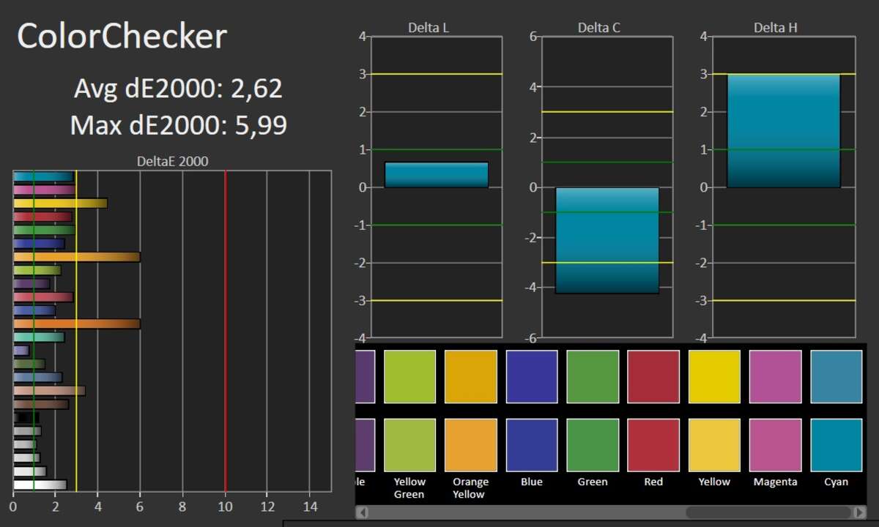879x527 pixels.
Task: Click the 'Blue' swatch label
Action: pyautogui.click(x=532, y=482)
